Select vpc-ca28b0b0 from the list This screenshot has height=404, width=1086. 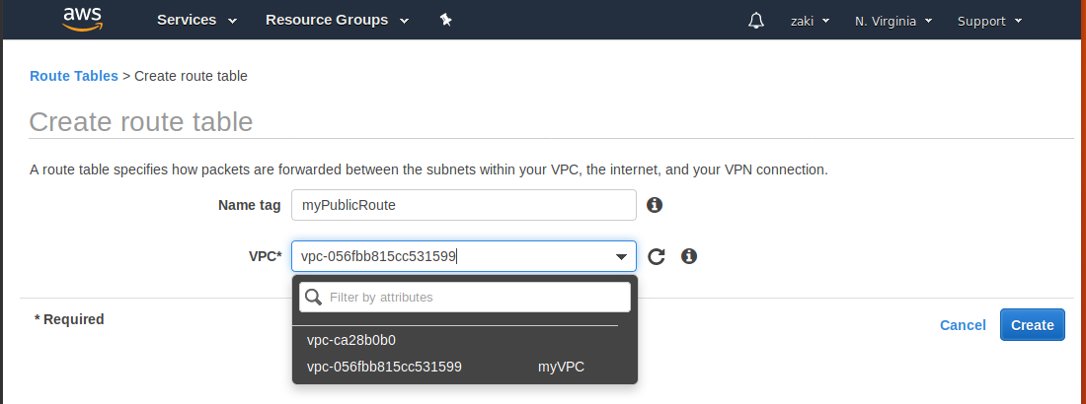point(351,340)
